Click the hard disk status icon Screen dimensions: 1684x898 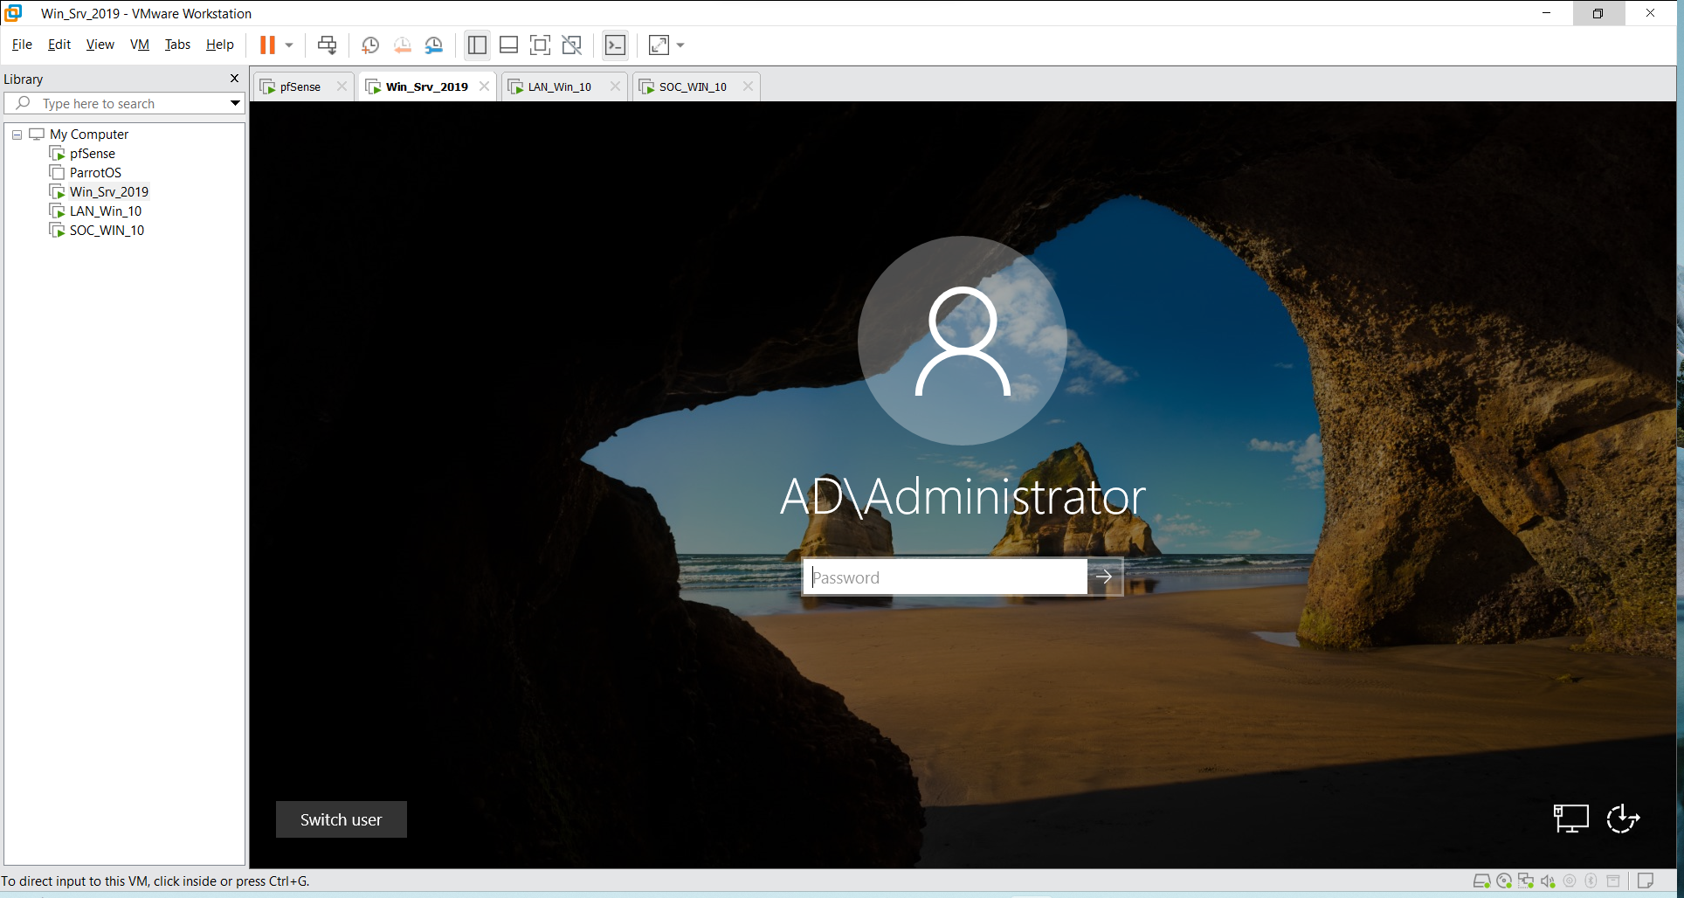pyautogui.click(x=1481, y=881)
